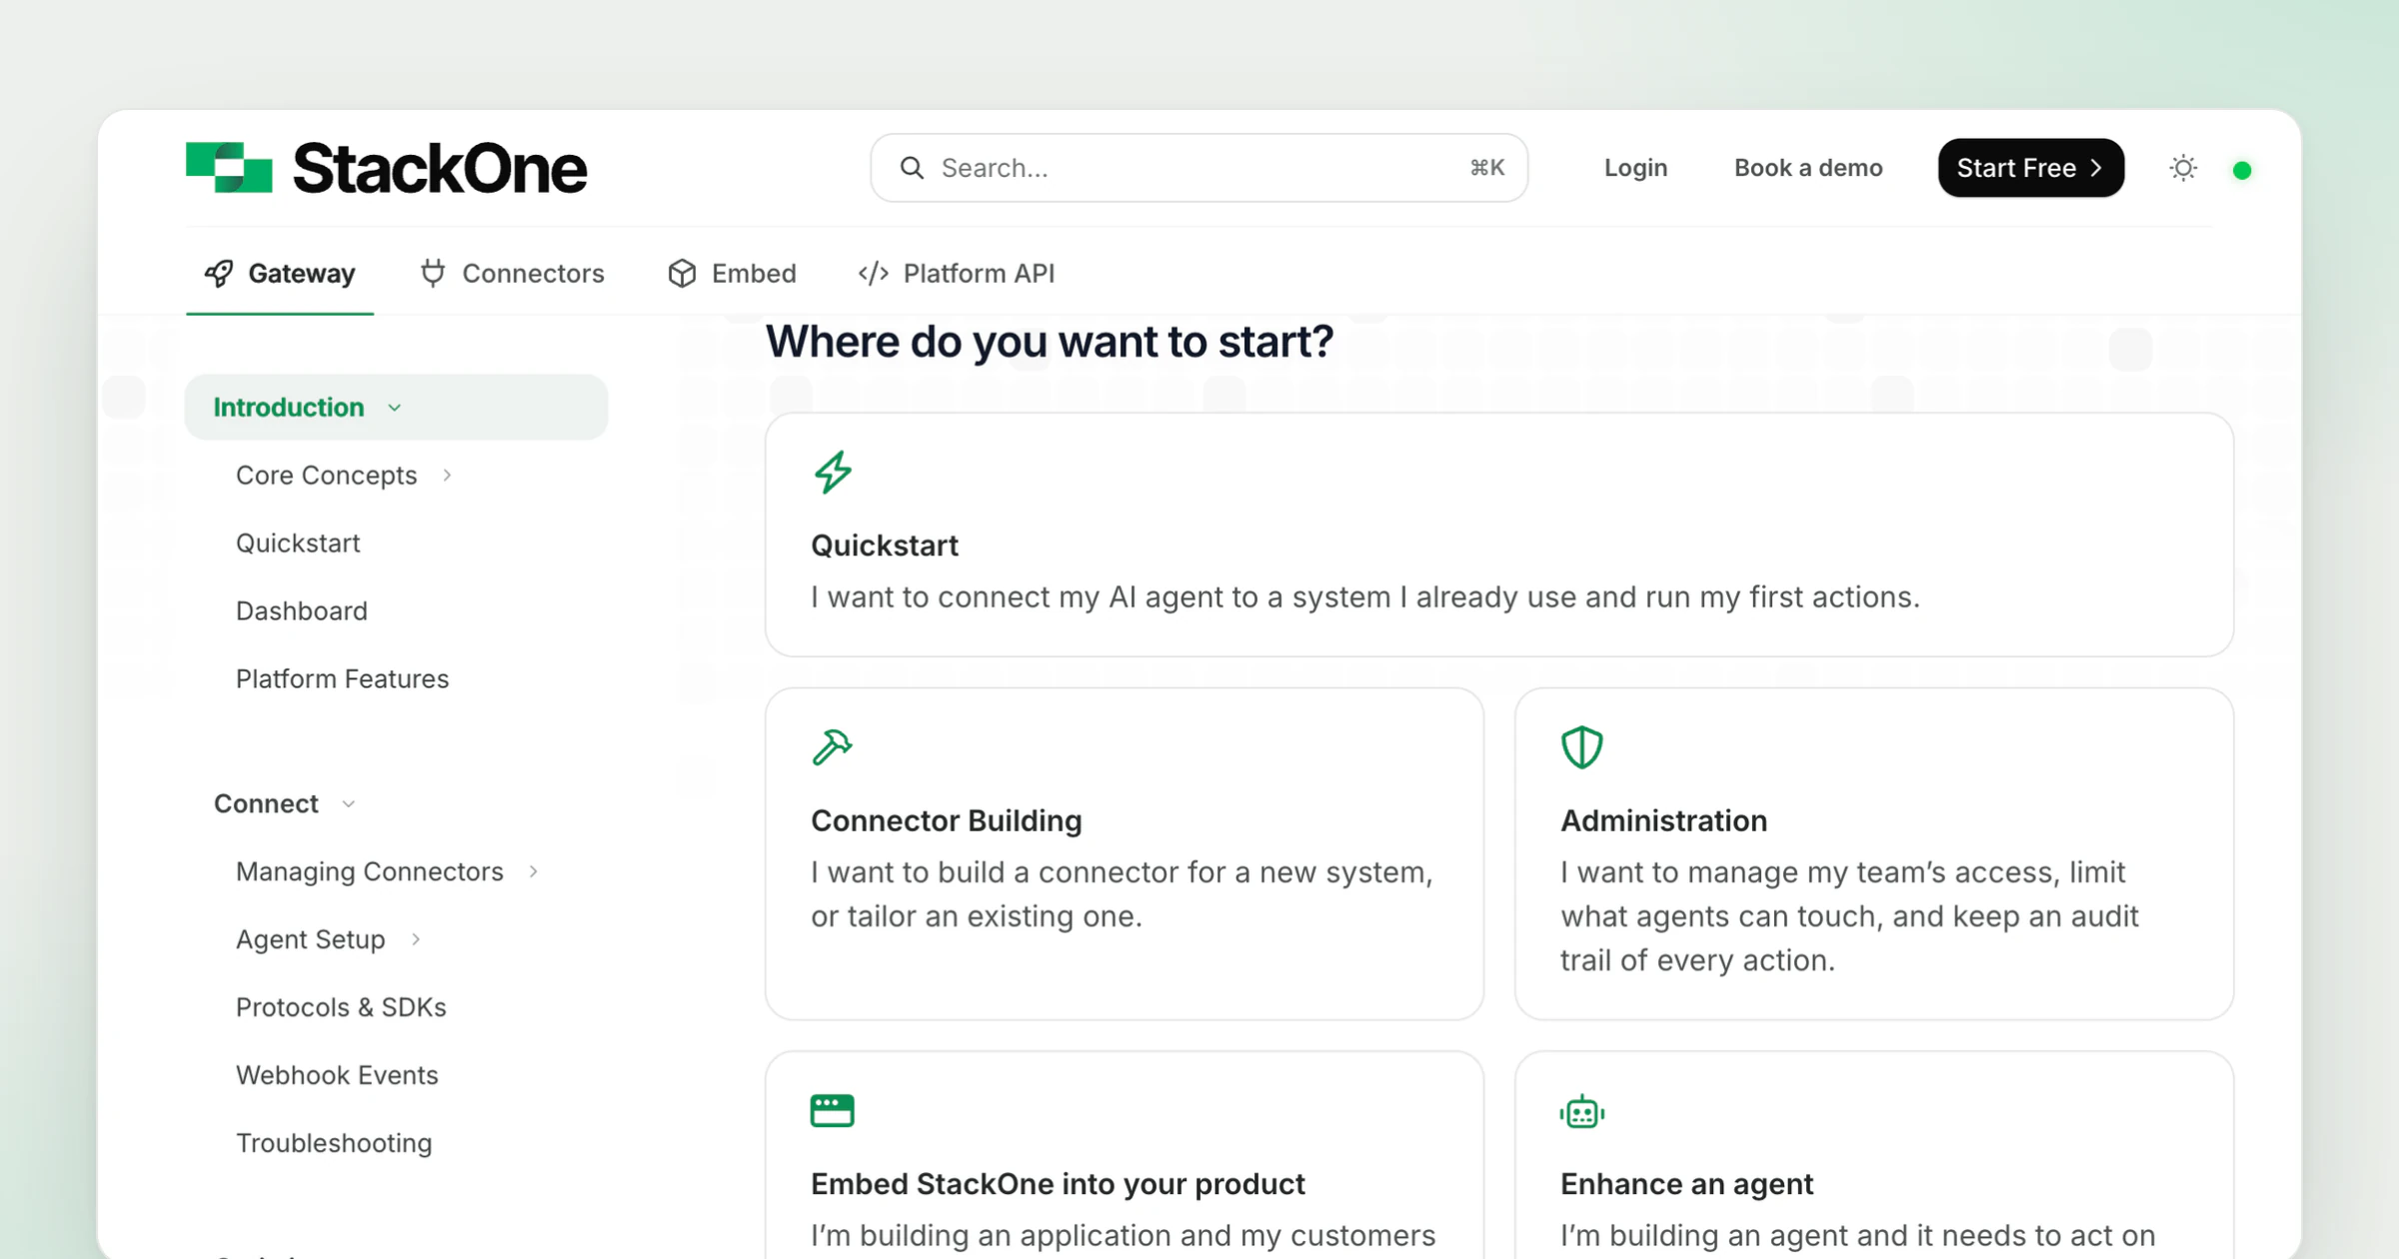Screen dimensions: 2399x1259
Task: Click "Where do you want to start?" heading
Action: pos(1050,342)
